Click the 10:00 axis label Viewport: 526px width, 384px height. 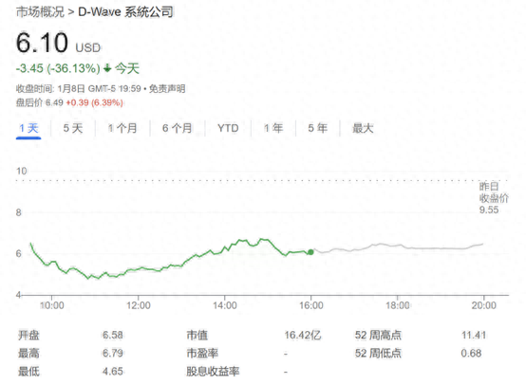coord(51,305)
